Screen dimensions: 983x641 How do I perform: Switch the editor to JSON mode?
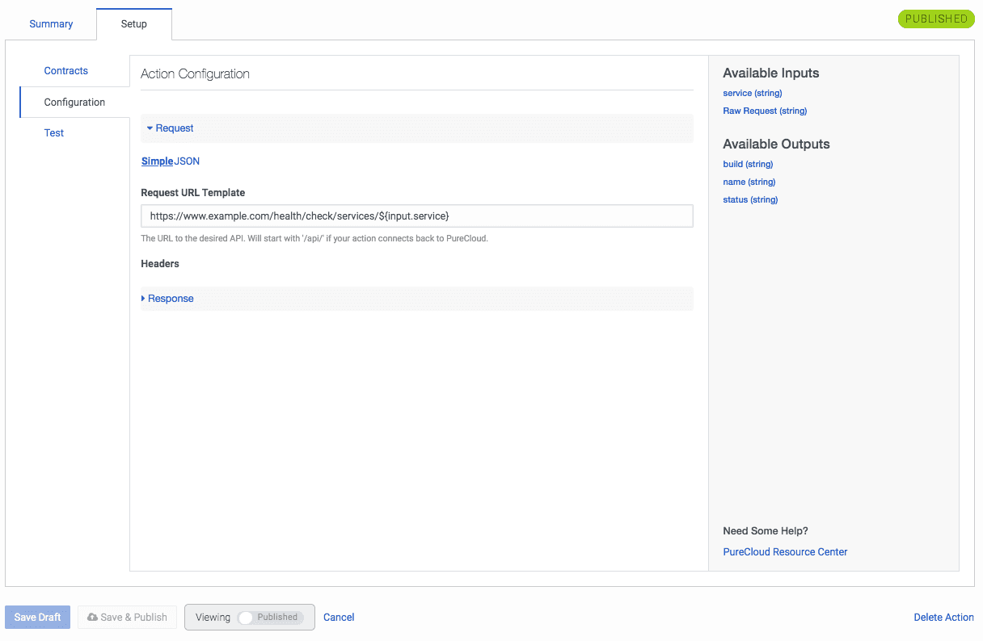click(188, 161)
